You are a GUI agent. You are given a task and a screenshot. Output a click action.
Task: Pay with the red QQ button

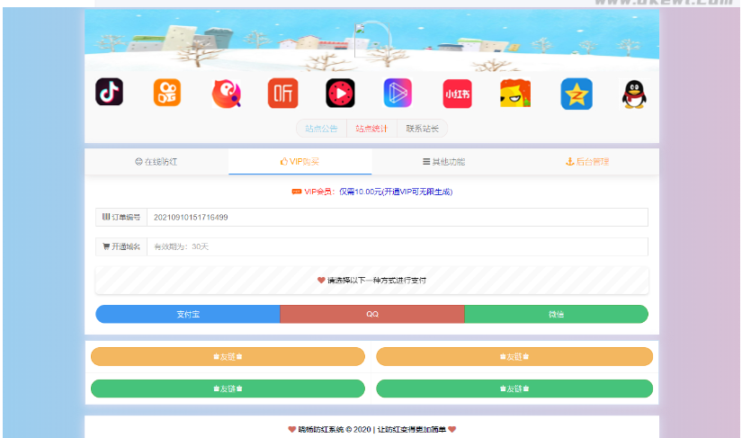pos(372,314)
